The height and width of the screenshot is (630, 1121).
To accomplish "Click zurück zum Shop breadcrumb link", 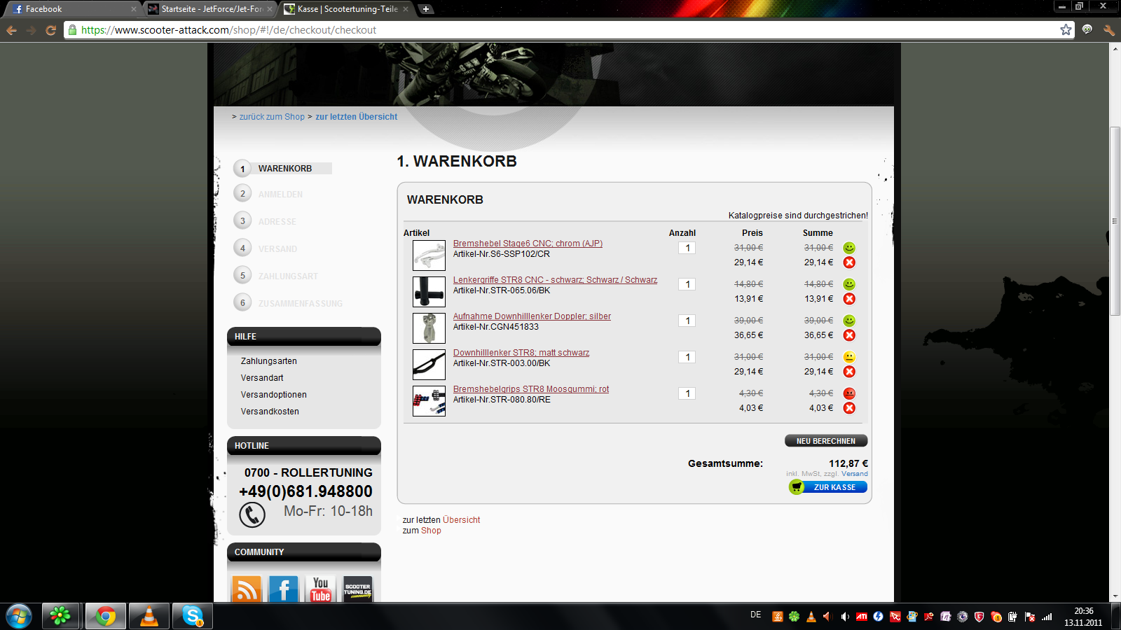I will tap(272, 117).
